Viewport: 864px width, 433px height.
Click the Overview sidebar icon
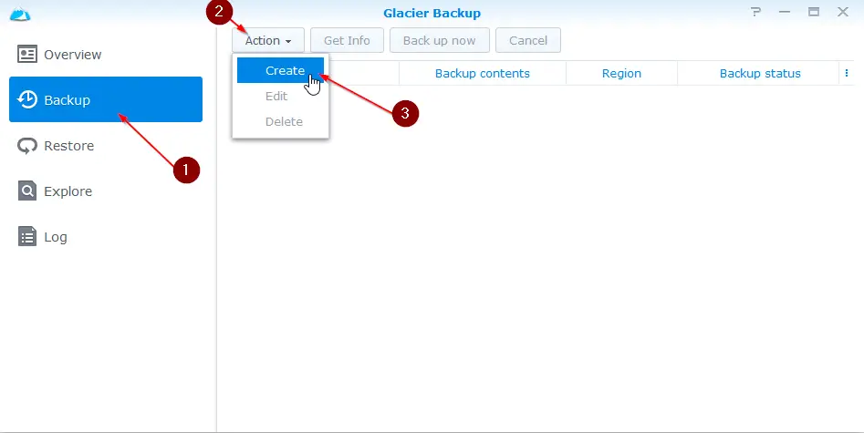[27, 54]
